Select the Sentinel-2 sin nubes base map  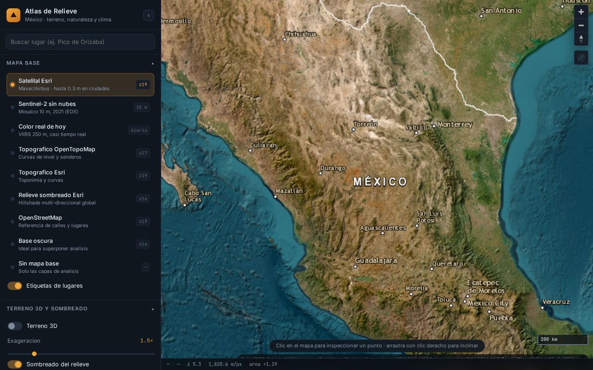pos(80,107)
